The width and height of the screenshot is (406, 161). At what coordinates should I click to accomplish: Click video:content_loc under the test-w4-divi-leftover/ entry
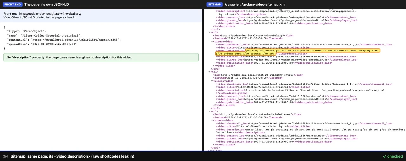286,136
